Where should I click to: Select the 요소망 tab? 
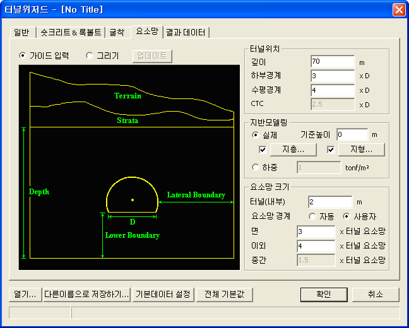point(147,32)
